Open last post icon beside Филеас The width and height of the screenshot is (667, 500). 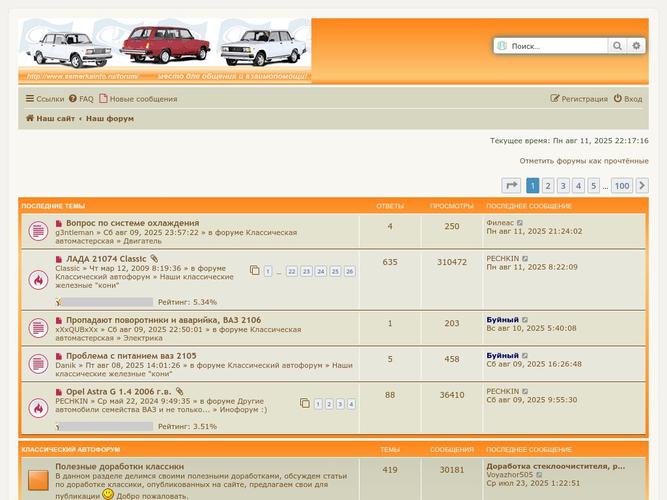click(520, 223)
